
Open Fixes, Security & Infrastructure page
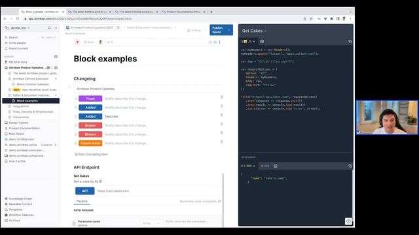coord(33,112)
